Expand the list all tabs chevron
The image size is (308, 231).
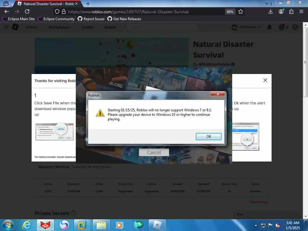point(266,4)
